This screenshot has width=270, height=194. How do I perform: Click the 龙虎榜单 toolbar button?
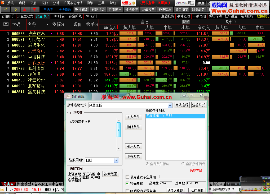click(x=148, y=10)
